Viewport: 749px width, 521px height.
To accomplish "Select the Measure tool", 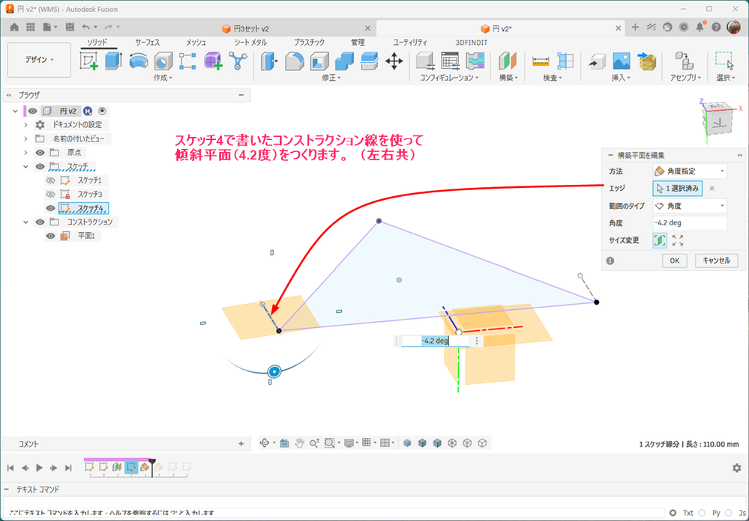I will [541, 61].
